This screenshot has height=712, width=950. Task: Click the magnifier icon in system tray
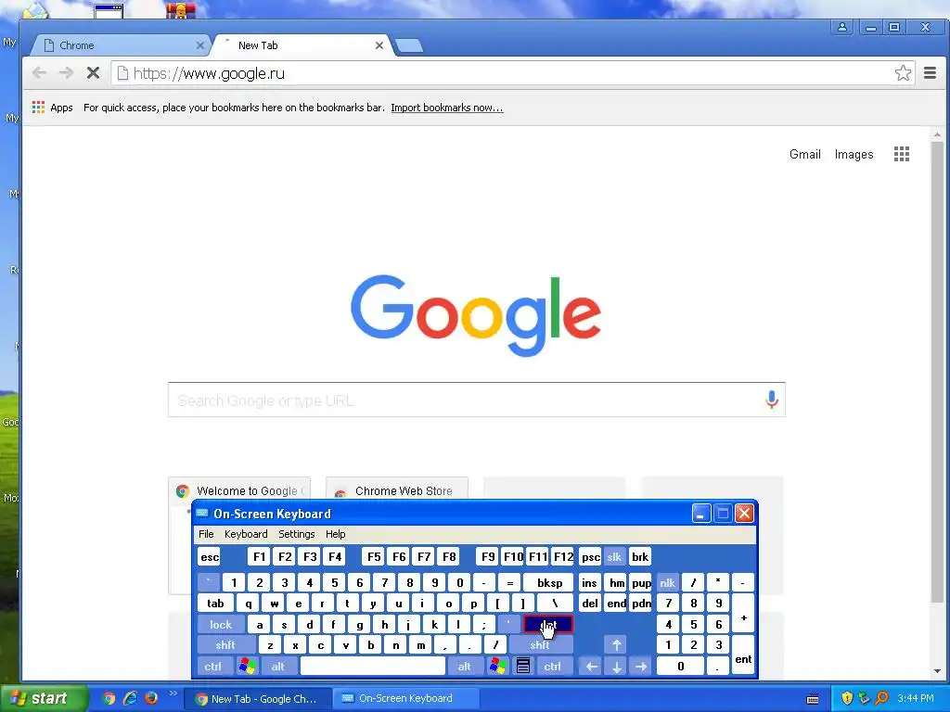click(x=882, y=698)
